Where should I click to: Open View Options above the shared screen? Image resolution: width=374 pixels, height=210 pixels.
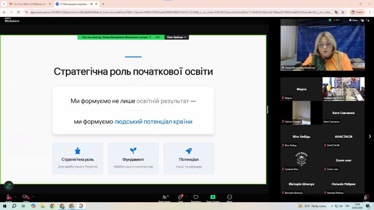coord(176,37)
